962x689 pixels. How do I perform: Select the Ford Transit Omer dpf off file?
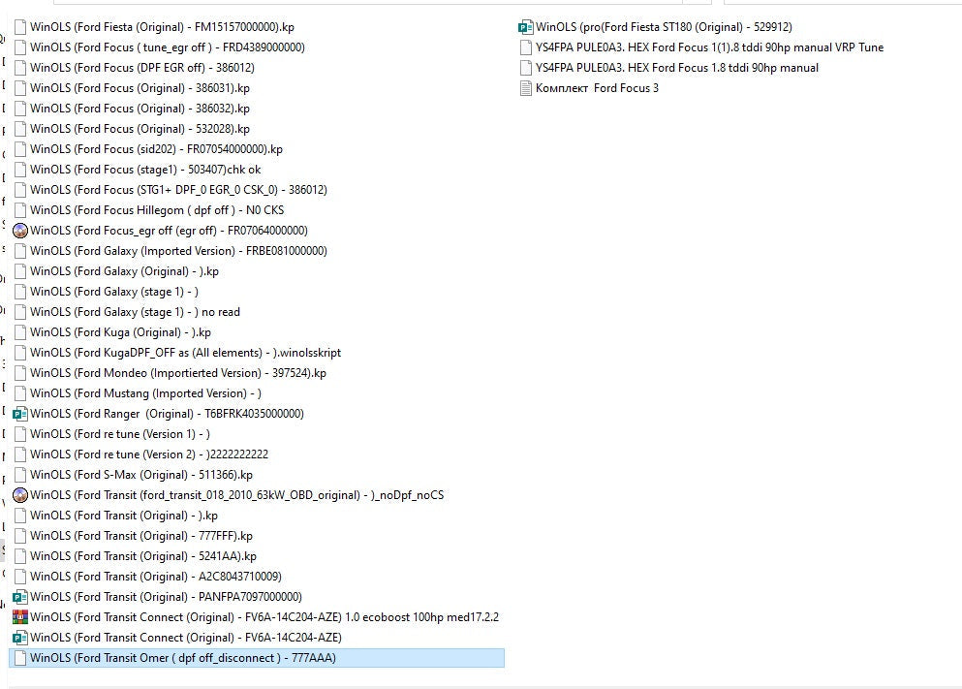pos(183,658)
